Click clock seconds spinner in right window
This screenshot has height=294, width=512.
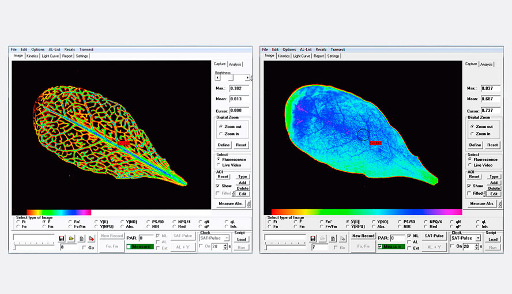click(476, 247)
